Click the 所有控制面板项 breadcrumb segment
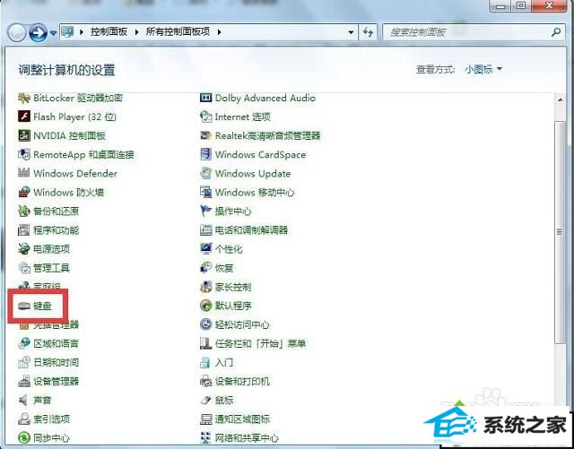 [x=178, y=32]
